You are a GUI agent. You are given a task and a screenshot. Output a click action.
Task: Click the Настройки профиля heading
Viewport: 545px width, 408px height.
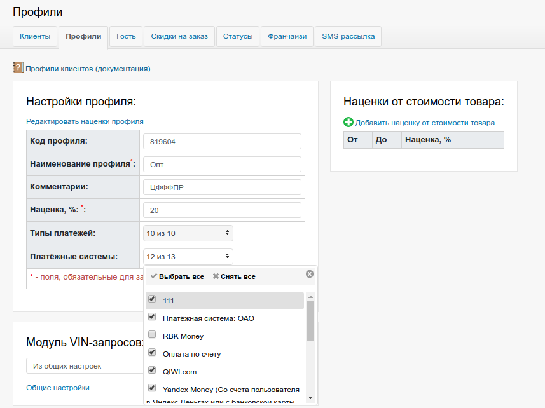pyautogui.click(x=81, y=102)
